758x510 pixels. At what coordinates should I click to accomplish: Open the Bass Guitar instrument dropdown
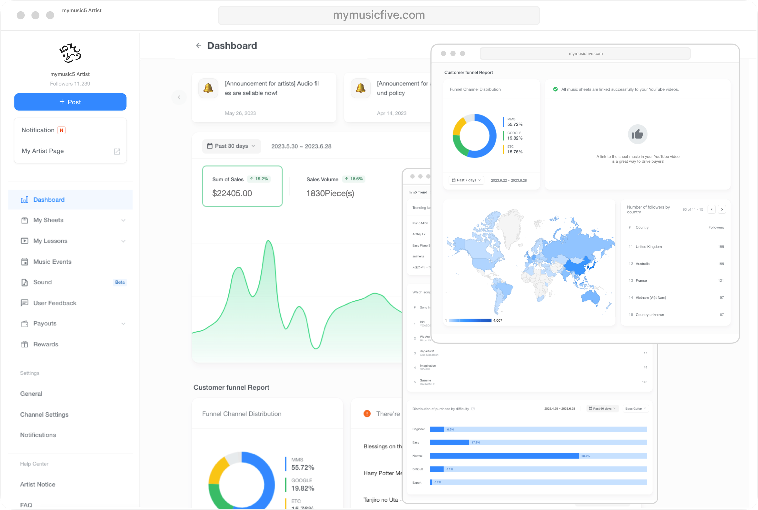click(635, 408)
